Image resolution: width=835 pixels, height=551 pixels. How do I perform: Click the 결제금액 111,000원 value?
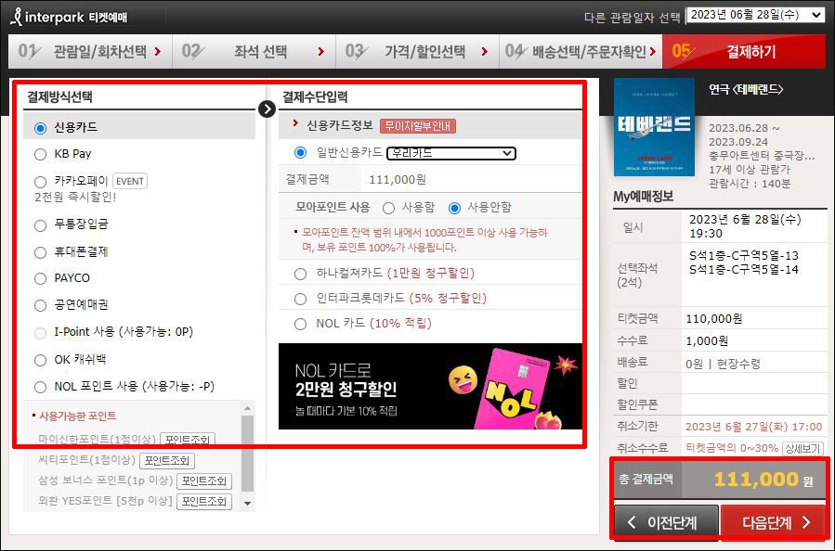click(398, 180)
